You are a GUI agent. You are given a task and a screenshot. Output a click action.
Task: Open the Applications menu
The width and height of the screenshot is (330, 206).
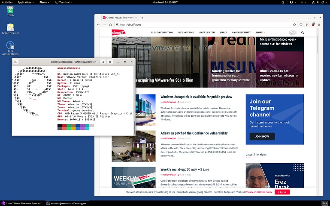point(26,2)
